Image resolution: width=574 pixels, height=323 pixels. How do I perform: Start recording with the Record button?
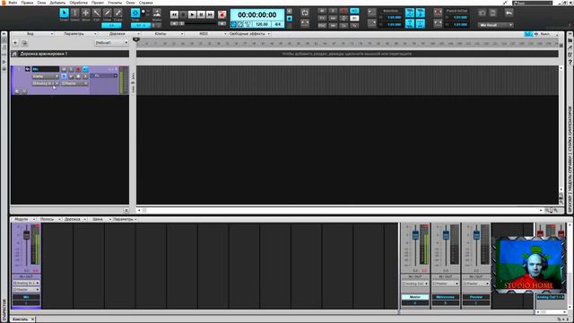point(222,14)
